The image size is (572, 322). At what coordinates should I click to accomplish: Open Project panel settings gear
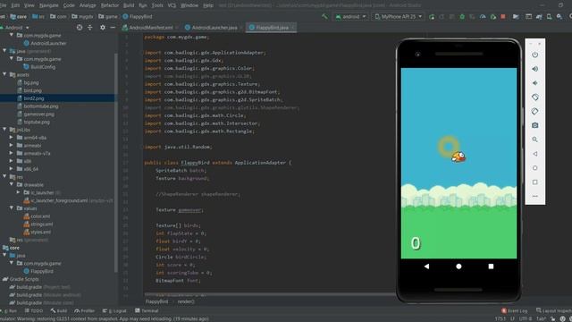tap(103, 28)
